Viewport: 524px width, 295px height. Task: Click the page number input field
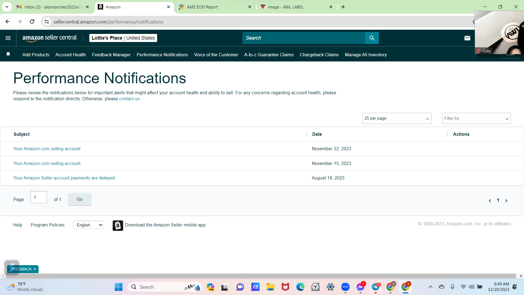[39, 197]
